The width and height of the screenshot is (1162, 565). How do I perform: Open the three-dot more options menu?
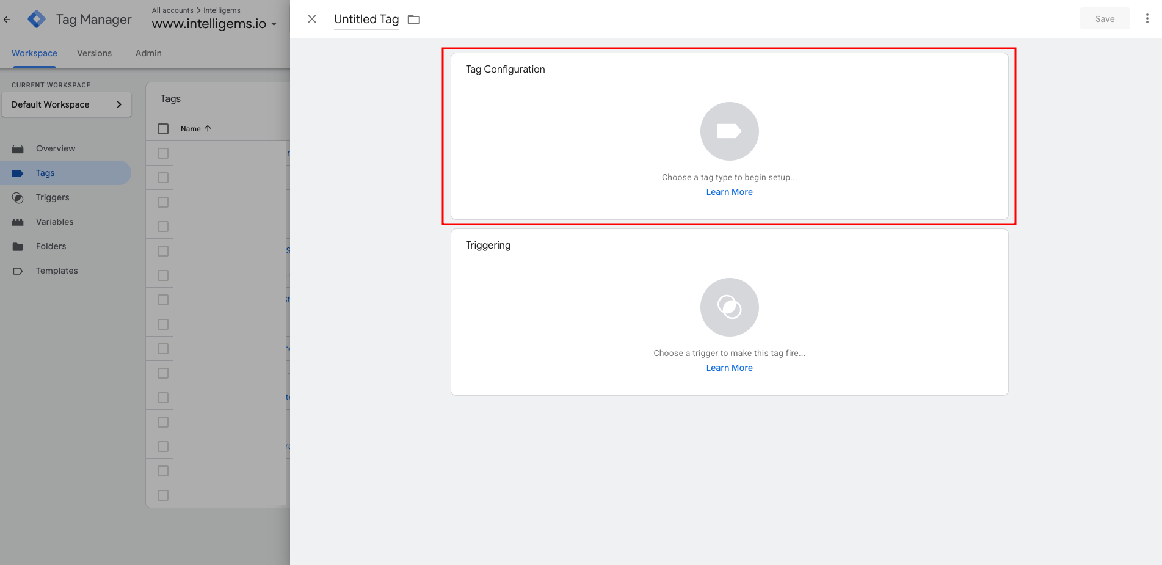(x=1147, y=19)
